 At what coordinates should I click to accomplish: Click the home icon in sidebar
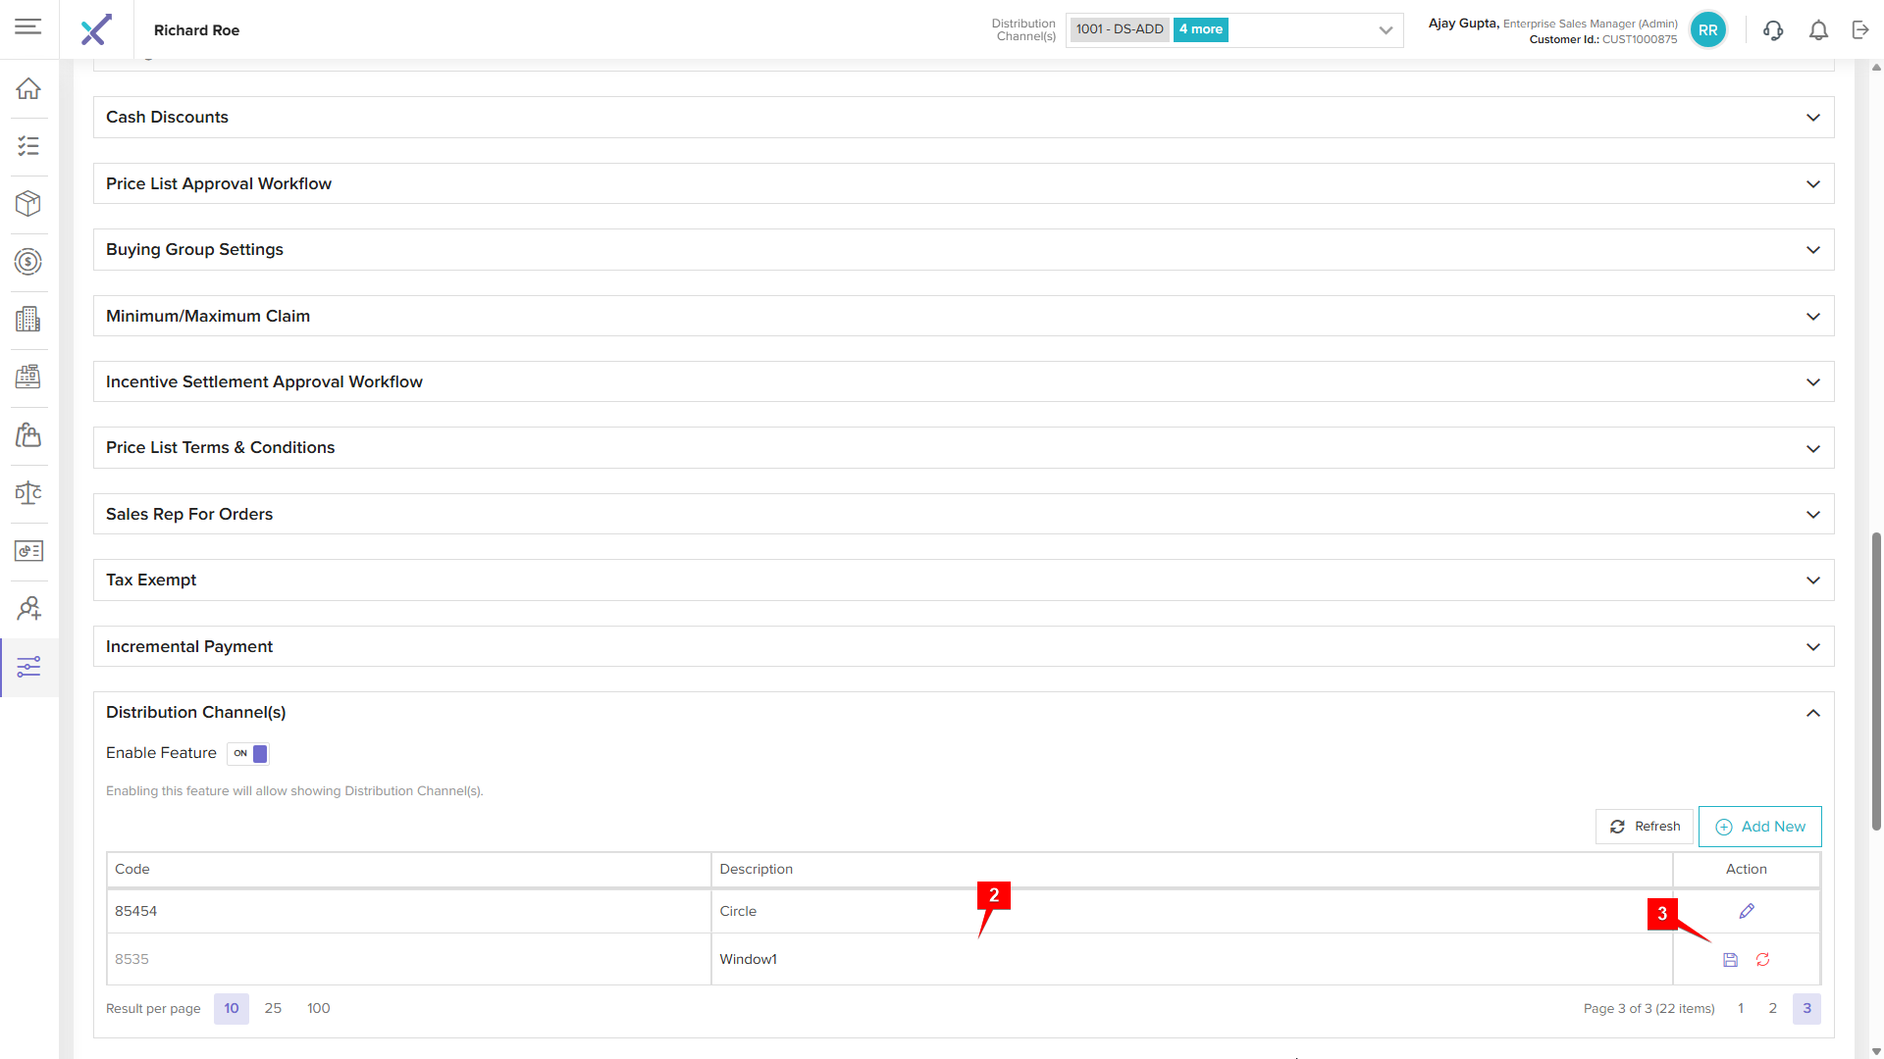[x=28, y=88]
